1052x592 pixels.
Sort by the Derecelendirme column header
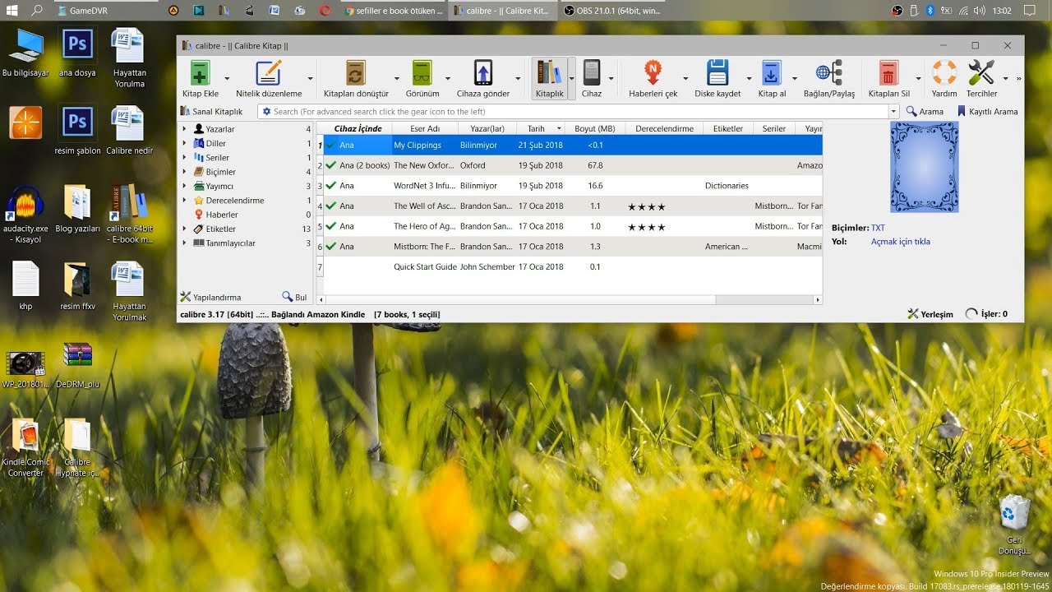click(x=664, y=128)
